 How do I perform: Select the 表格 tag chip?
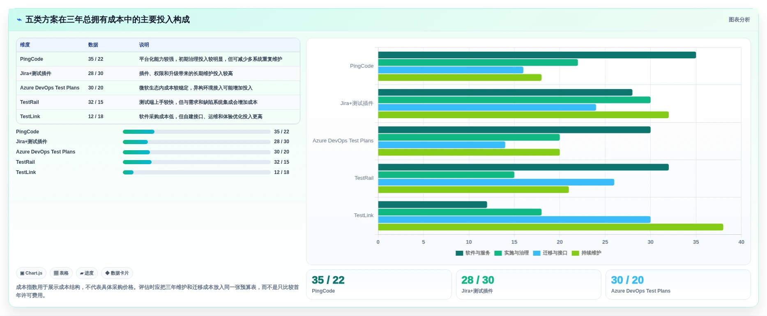pos(61,273)
